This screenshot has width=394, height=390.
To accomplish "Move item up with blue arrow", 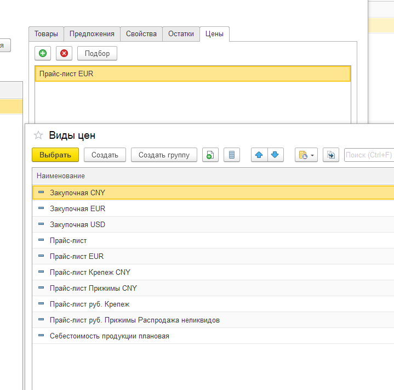I will click(x=259, y=155).
